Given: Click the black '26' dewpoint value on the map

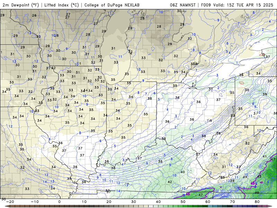Looking at the screenshot, I should click(34, 15).
